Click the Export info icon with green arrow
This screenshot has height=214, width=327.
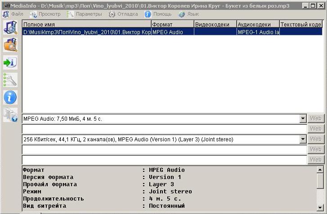click(x=10, y=62)
